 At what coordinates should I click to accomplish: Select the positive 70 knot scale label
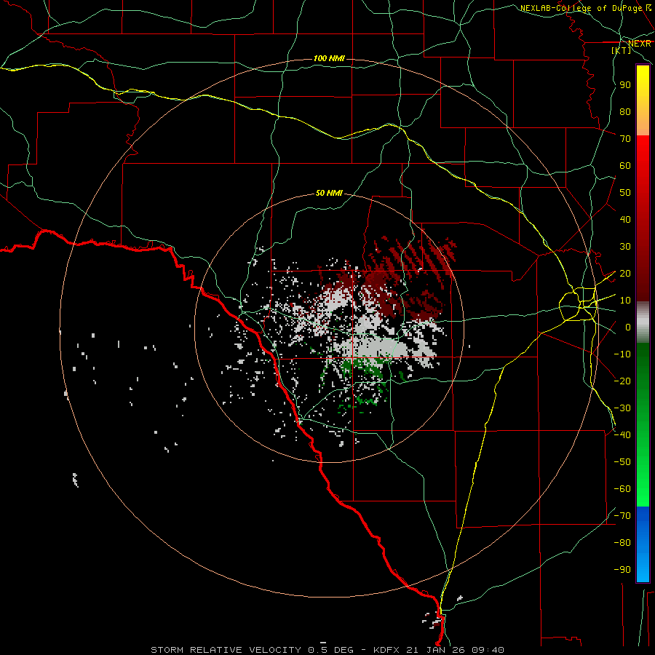(x=625, y=139)
